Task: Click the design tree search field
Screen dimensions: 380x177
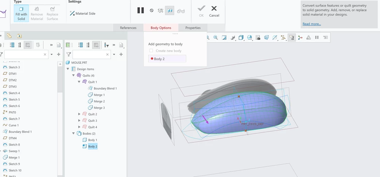Action: (92, 55)
